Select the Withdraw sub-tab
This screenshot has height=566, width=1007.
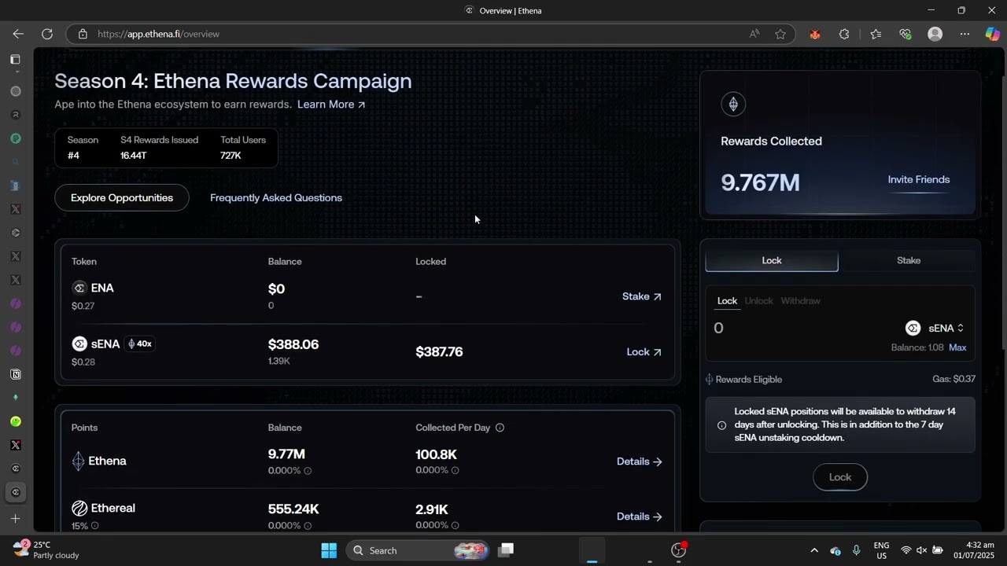(x=800, y=301)
